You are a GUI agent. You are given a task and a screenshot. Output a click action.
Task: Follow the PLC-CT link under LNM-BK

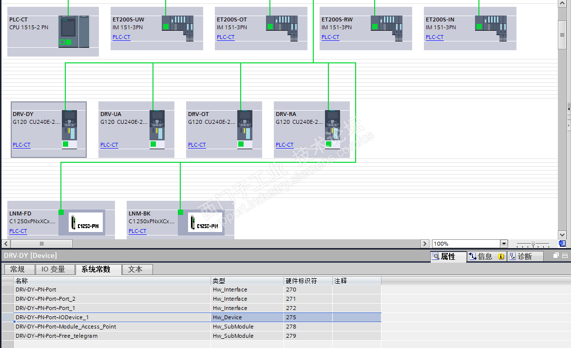pyautogui.click(x=138, y=231)
